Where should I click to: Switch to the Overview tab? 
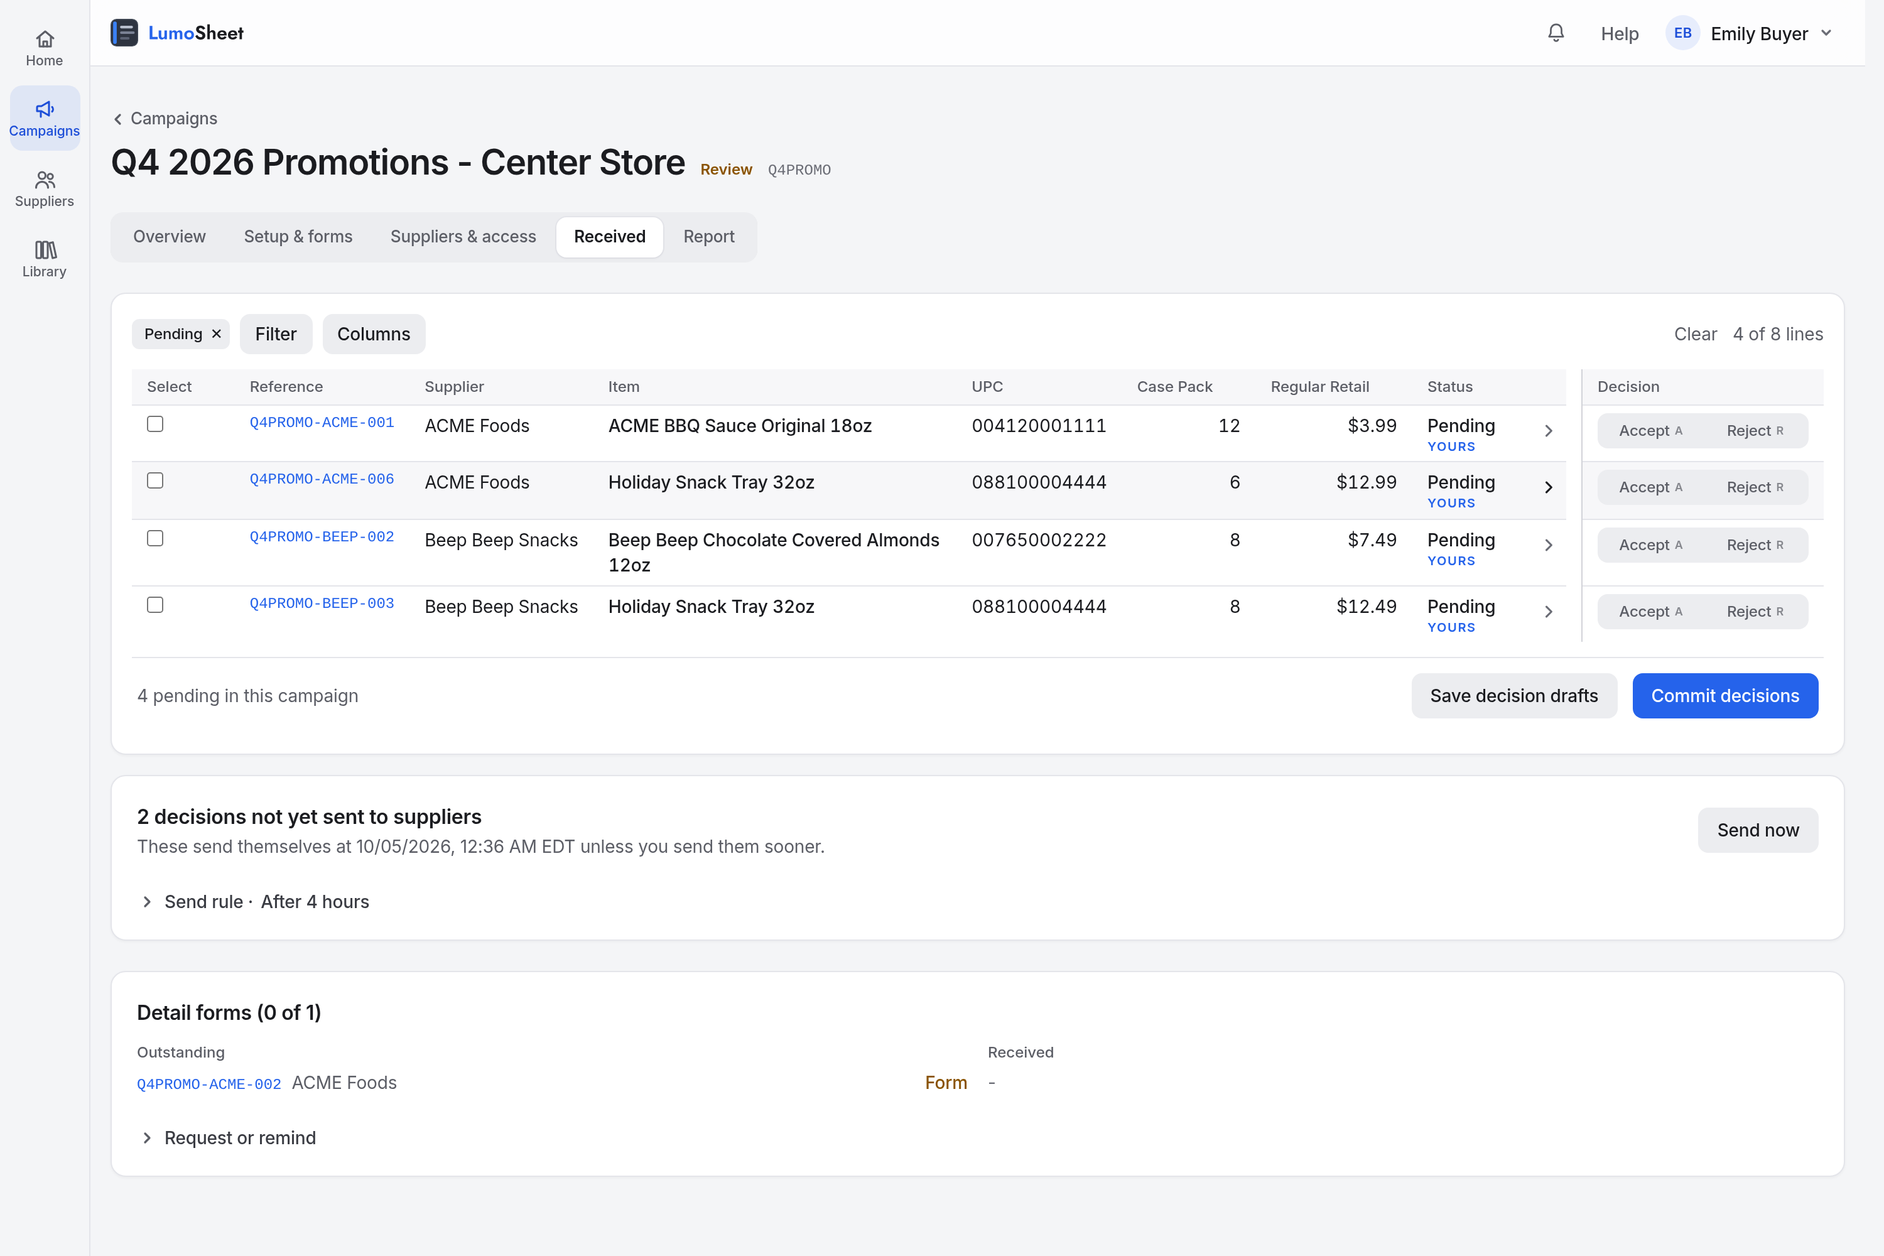tap(169, 236)
